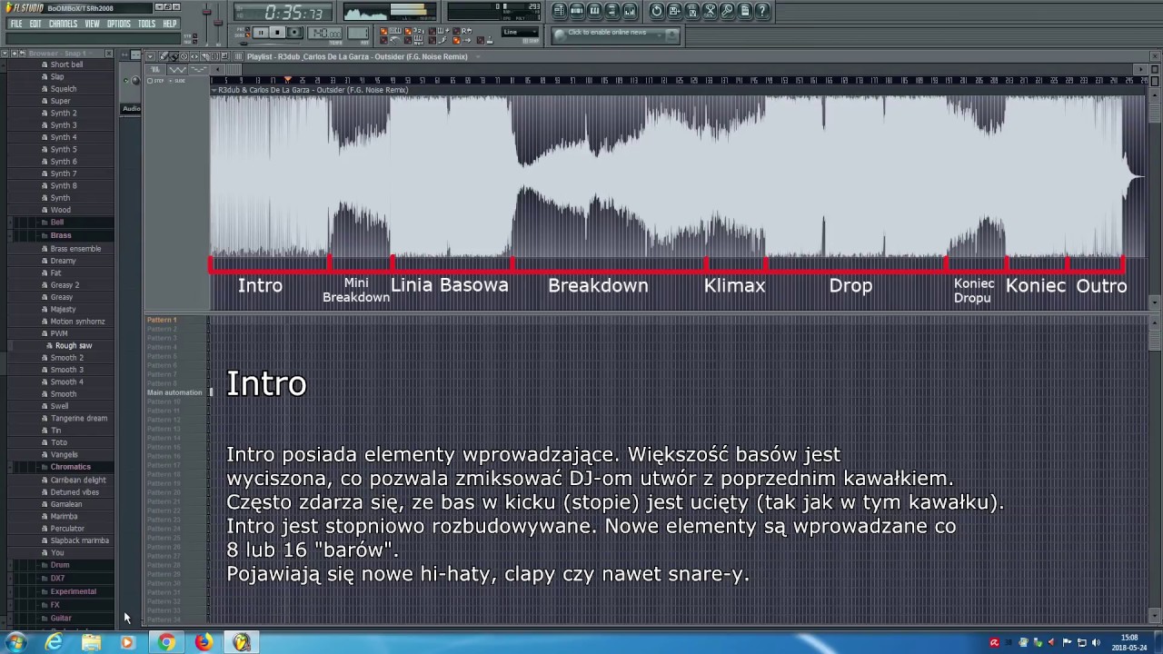The height and width of the screenshot is (654, 1163).
Task: Open the mixer toolbar icon
Action: 630,11
